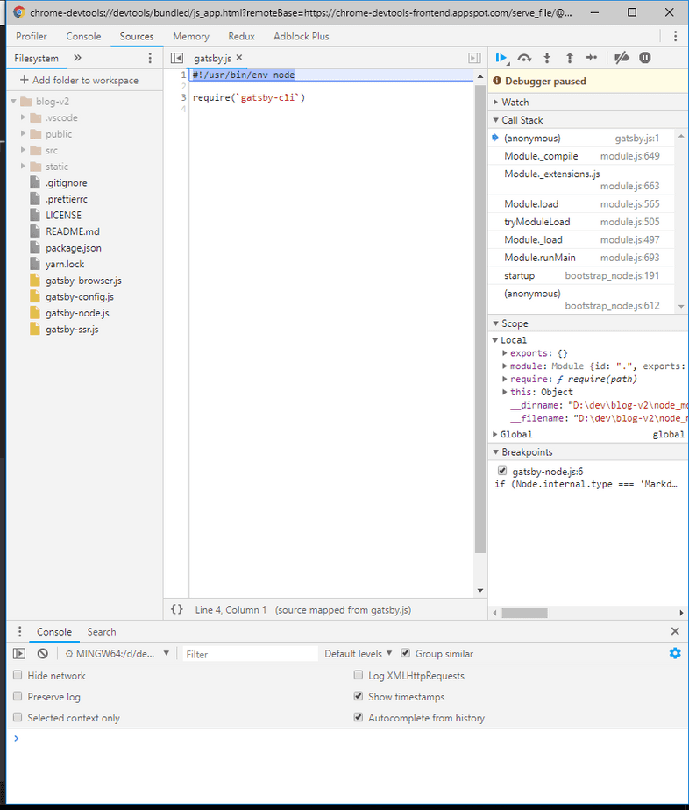Screen dimensions: 689x810
Task: Resume script execution with the play icon
Action: click(501, 58)
